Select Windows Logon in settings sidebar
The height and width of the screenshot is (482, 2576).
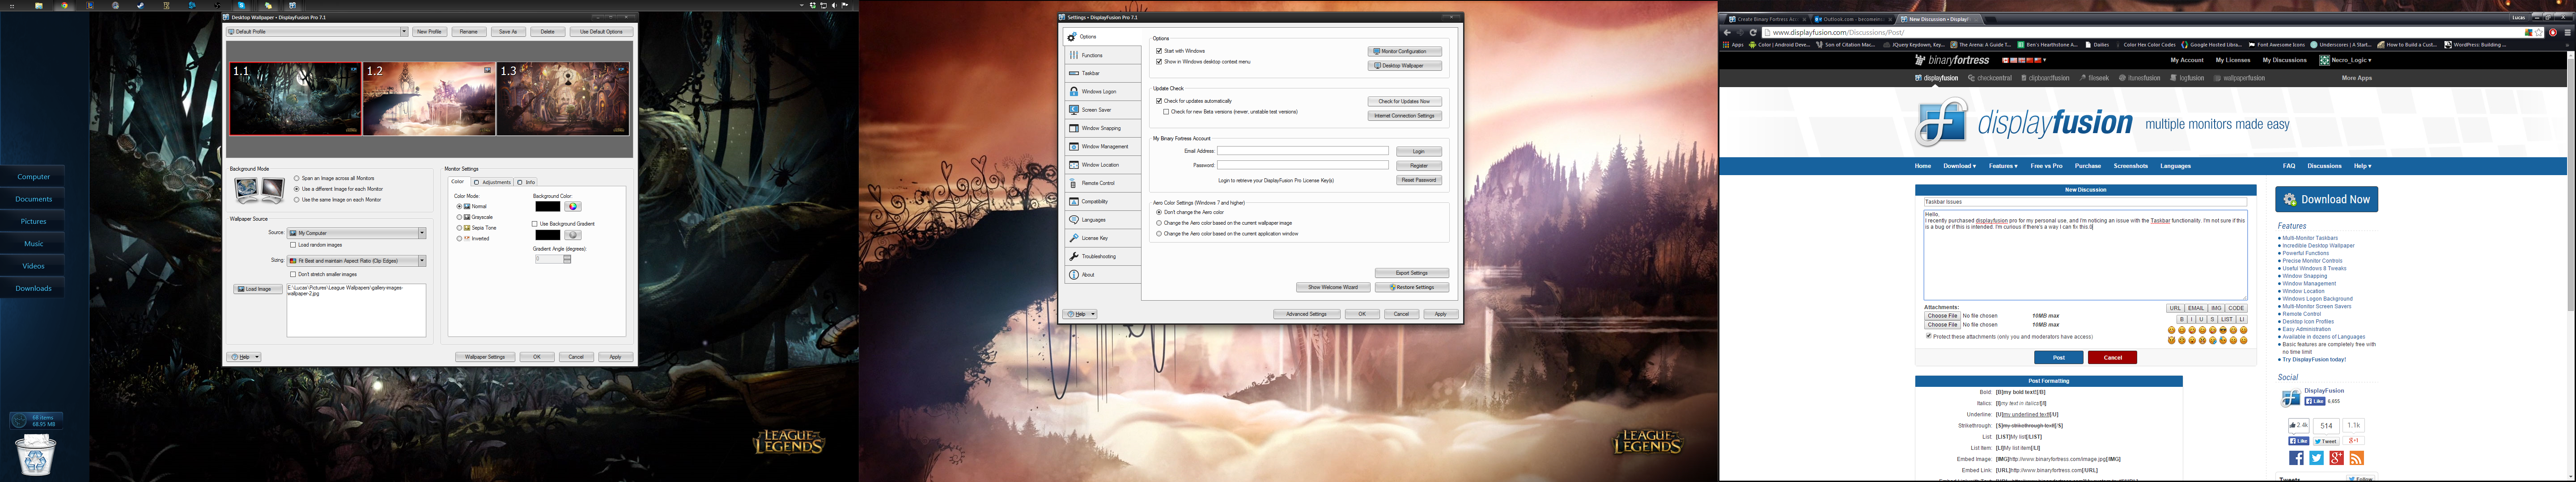point(1098,92)
